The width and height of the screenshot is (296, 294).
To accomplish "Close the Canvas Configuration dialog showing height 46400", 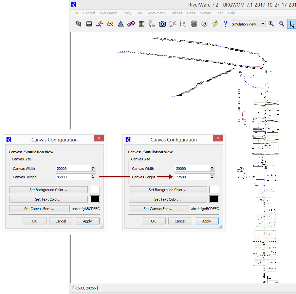I will pos(99,138).
